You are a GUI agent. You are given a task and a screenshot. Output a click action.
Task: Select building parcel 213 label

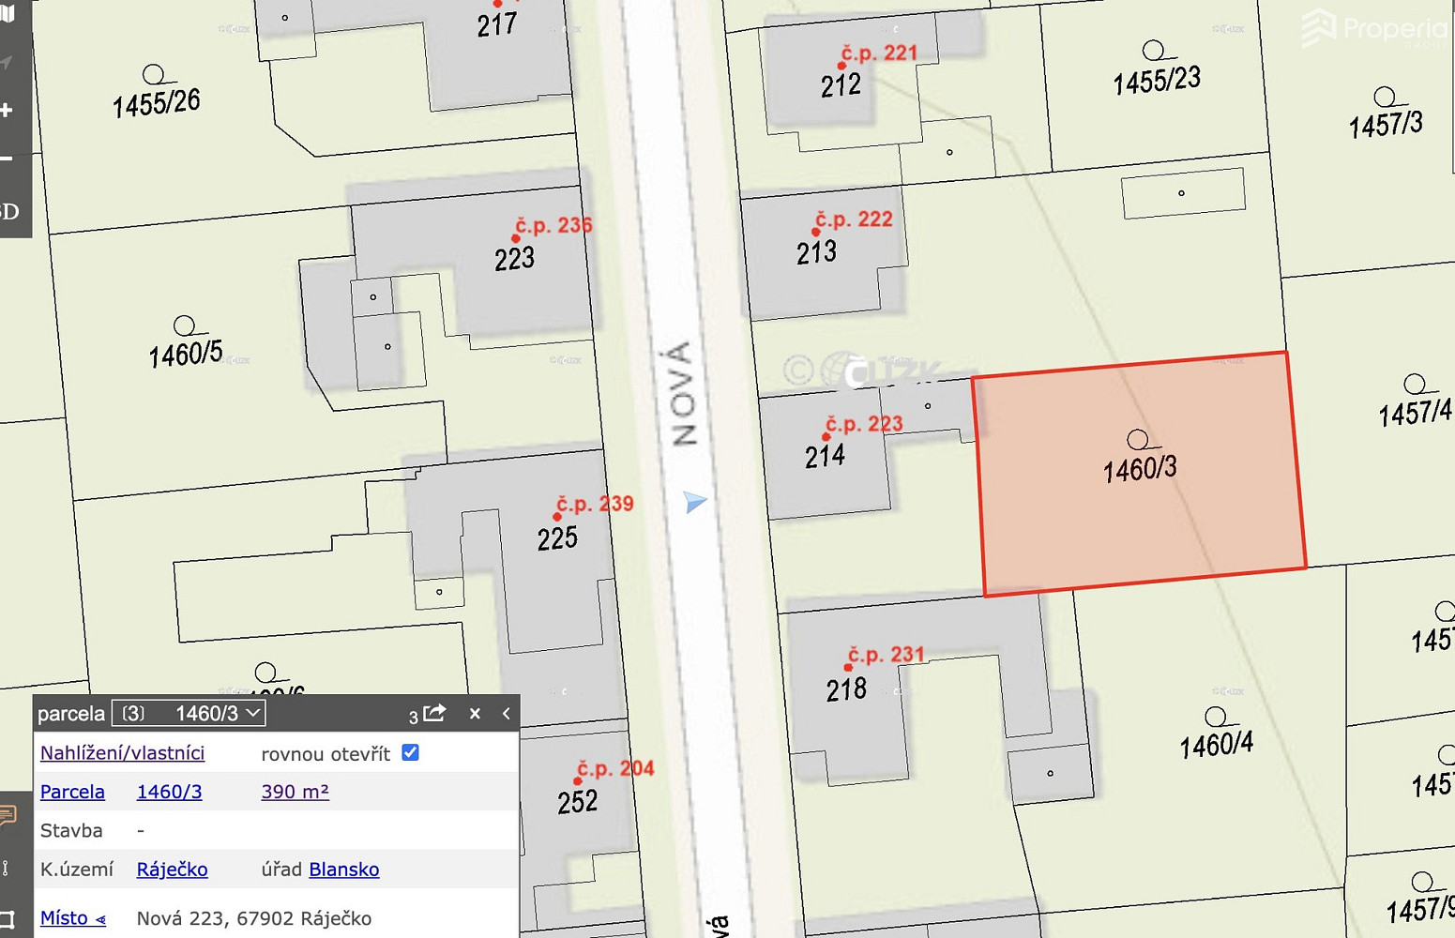pyautogui.click(x=816, y=252)
